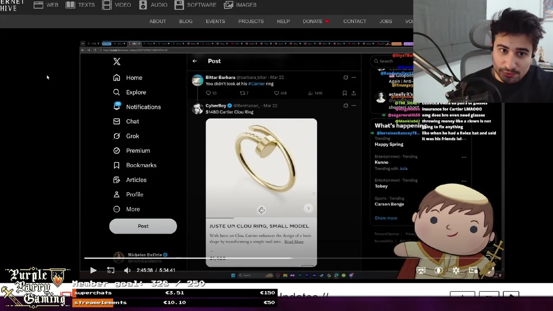This screenshot has height=311, width=553.
Task: Click the X Search field
Action: [391, 61]
